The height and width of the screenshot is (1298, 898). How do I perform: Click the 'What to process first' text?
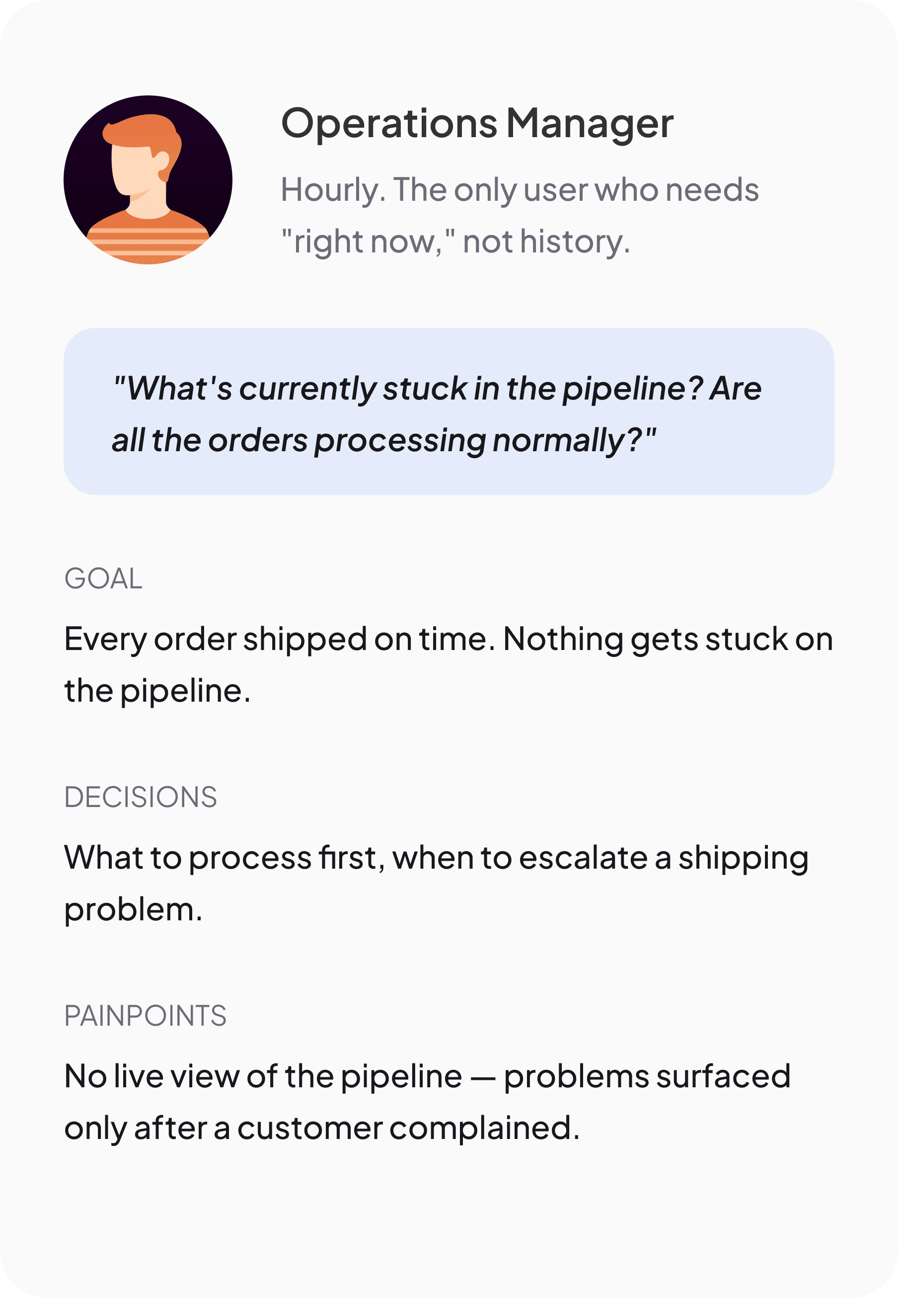224,858
